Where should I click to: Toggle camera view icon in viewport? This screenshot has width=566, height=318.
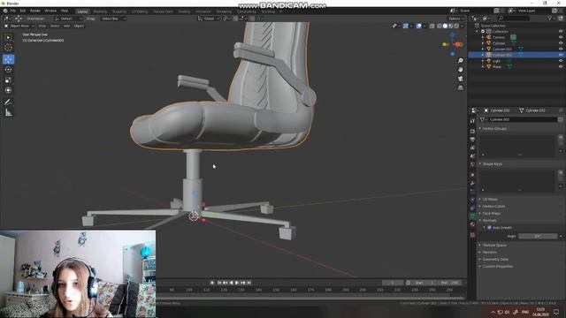pos(460,79)
